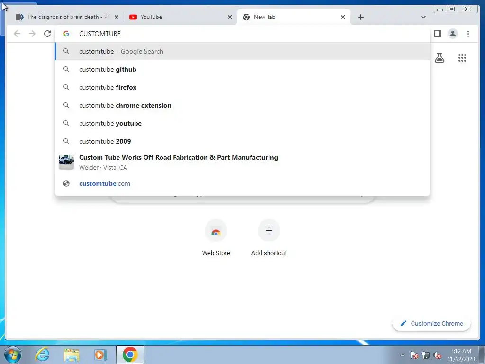
Task: Choose the customtube github suggestion
Action: [x=242, y=69]
